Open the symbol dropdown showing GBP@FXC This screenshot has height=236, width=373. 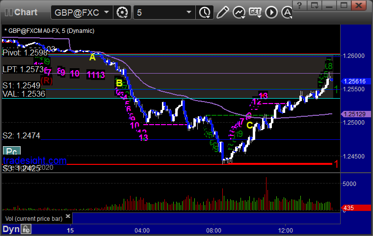[81, 12]
